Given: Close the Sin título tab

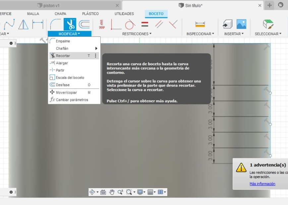Looking at the screenshot, I should coord(260,6).
